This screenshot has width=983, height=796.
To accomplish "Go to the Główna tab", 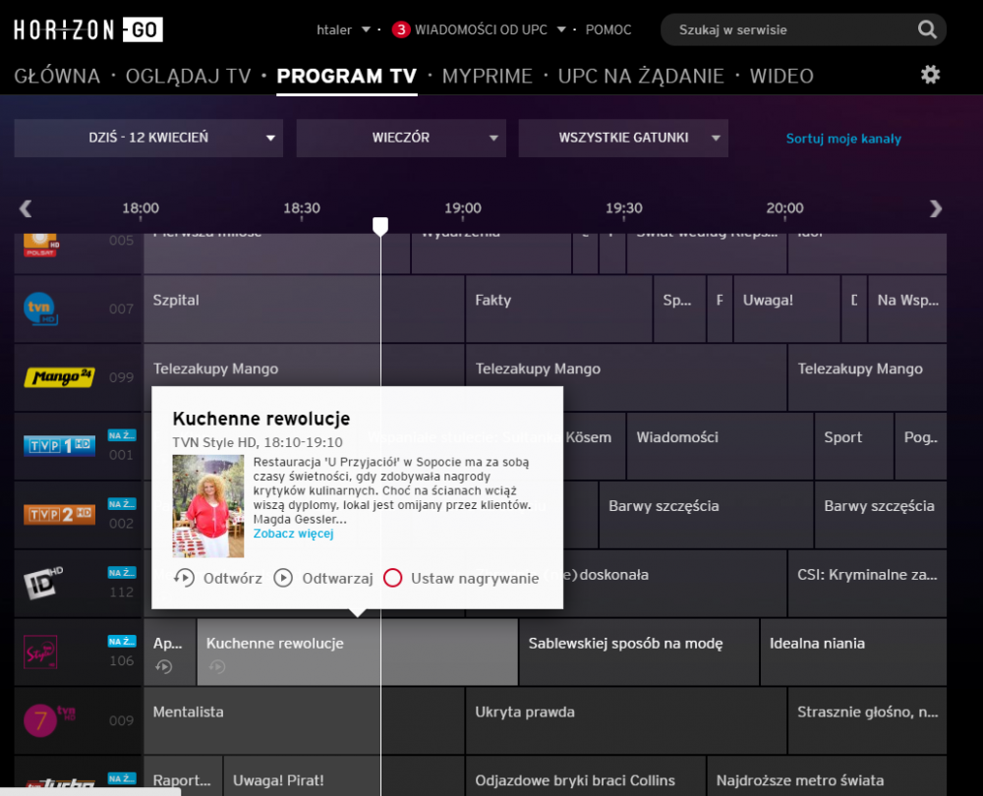I will pyautogui.click(x=57, y=76).
